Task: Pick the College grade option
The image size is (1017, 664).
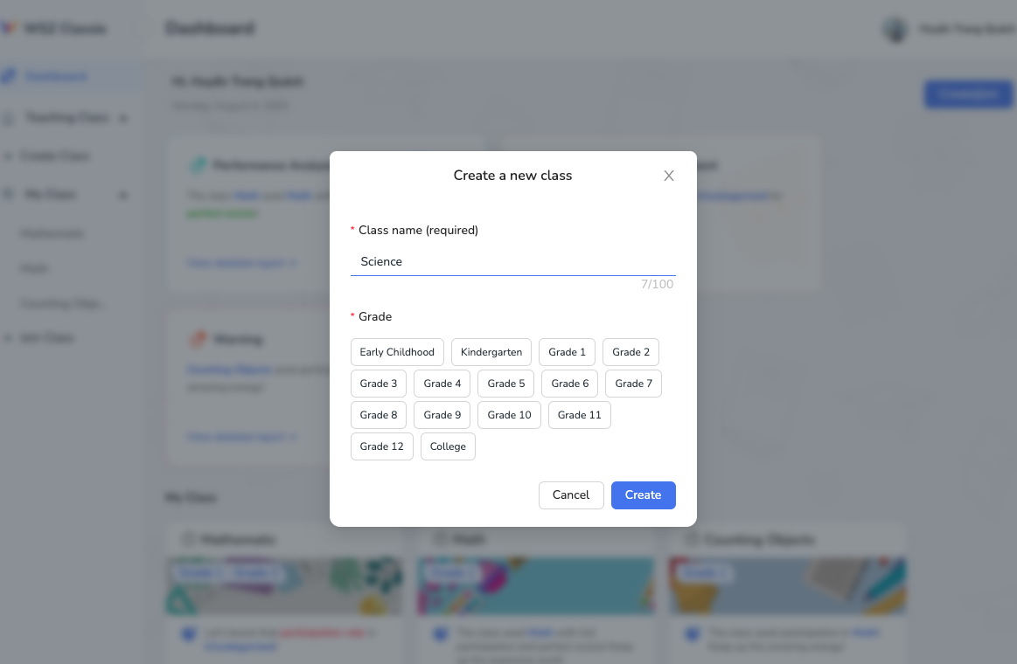Action: pos(448,446)
